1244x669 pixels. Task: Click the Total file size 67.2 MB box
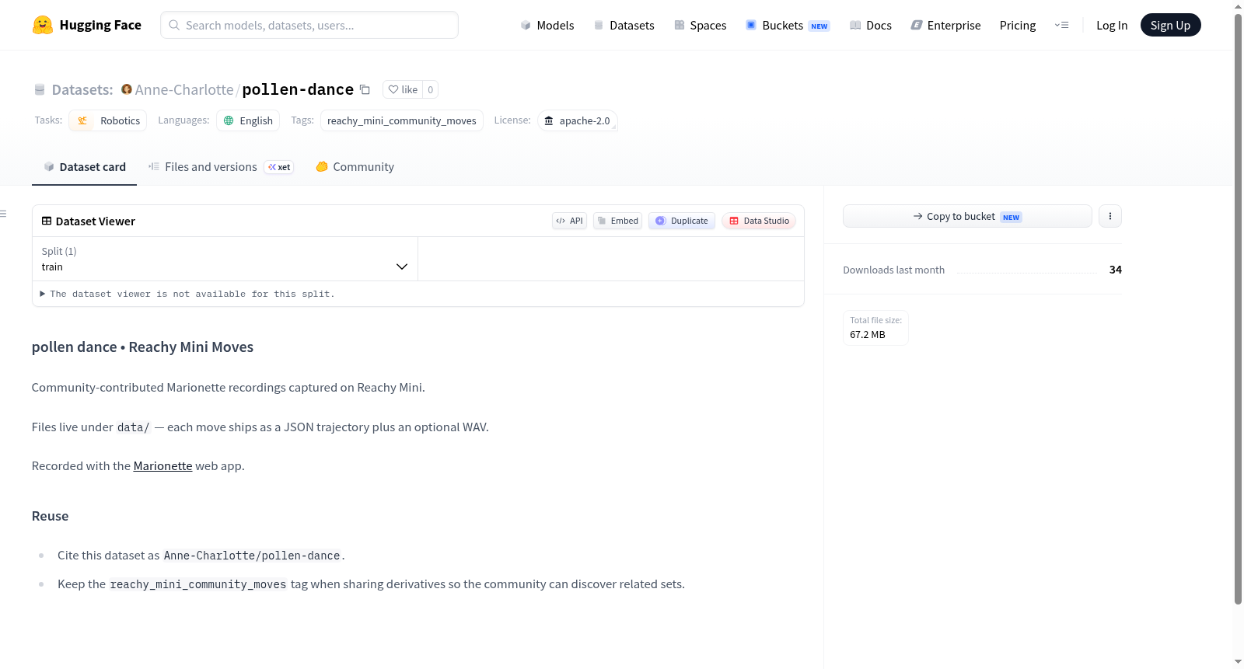point(875,327)
